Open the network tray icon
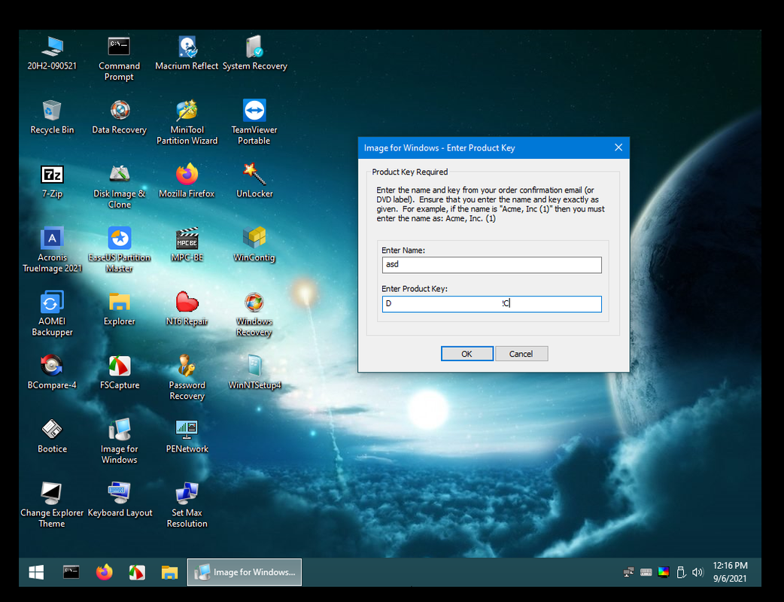784x602 pixels. click(629, 572)
